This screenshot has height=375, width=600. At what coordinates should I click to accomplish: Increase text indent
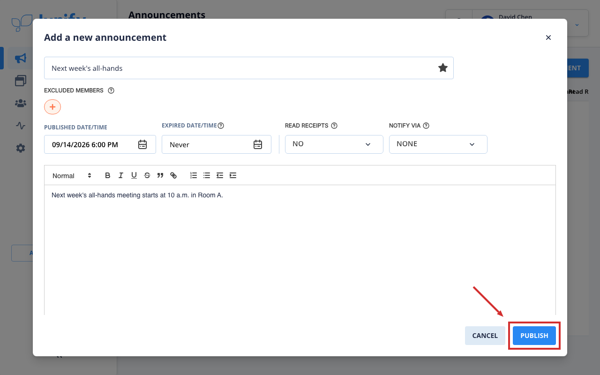[x=233, y=175]
